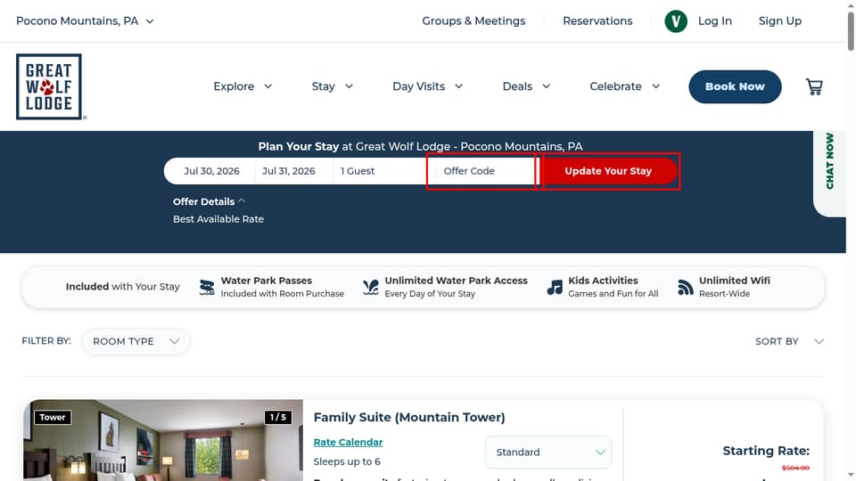Viewport: 856px width, 481px height.
Task: Open the Standard room option dropdown
Action: click(548, 452)
